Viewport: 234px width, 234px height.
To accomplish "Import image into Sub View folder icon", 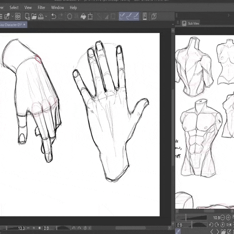I will click(x=223, y=232).
